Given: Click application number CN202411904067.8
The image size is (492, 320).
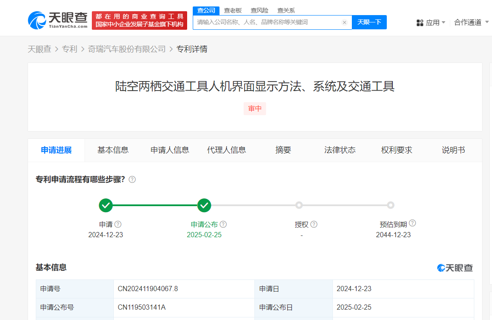Looking at the screenshot, I should pos(148,289).
